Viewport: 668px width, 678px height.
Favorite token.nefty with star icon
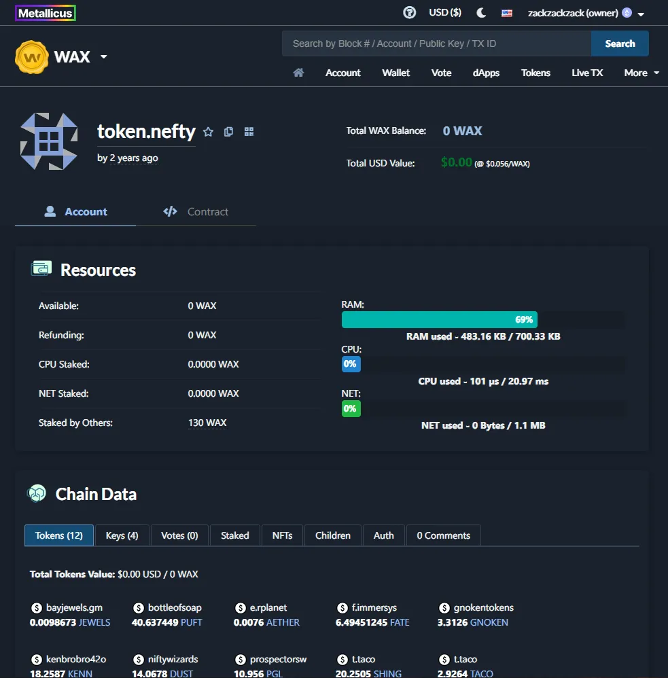(208, 131)
